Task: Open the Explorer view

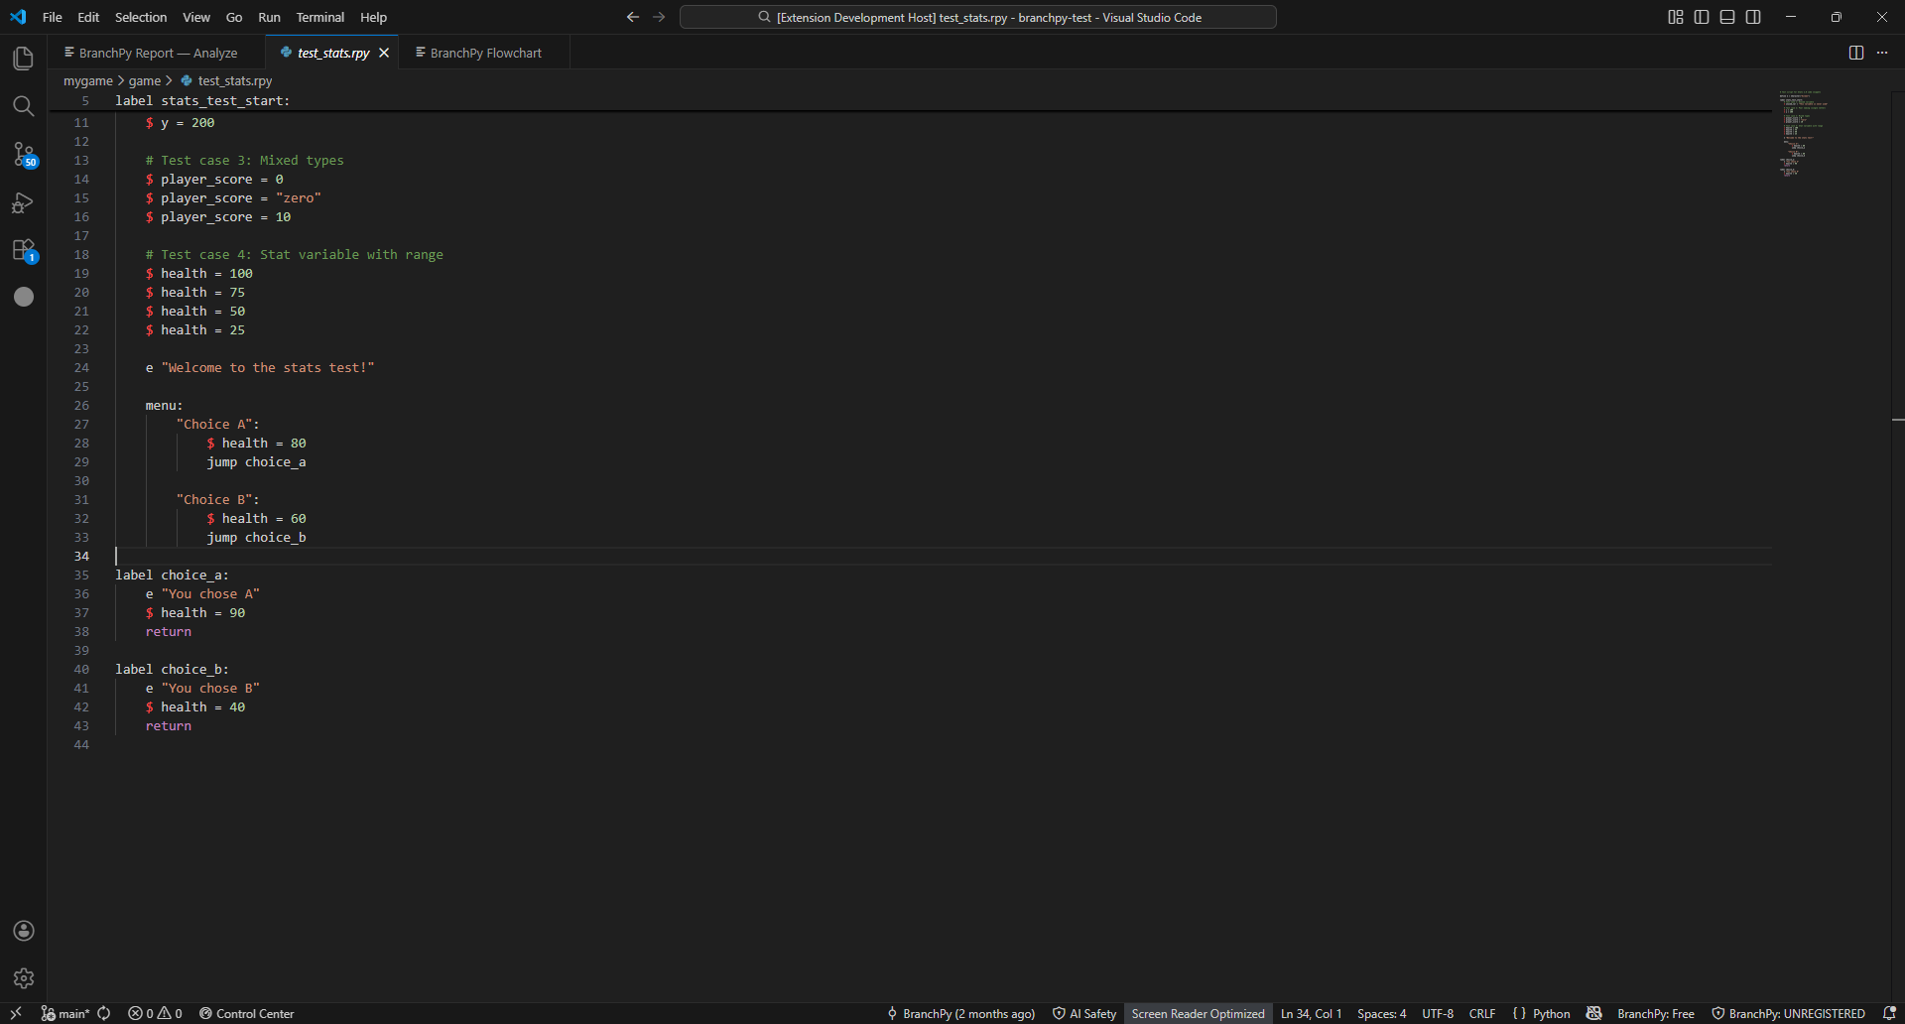Action: pos(24,59)
